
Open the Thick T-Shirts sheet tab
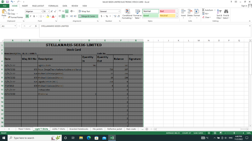(24, 129)
